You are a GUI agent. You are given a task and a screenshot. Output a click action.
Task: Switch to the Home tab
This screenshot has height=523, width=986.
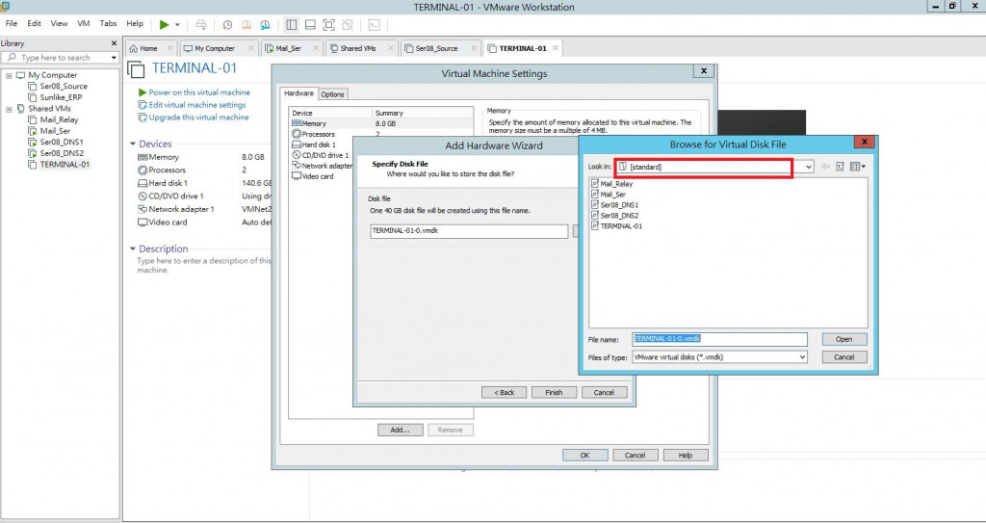click(149, 48)
